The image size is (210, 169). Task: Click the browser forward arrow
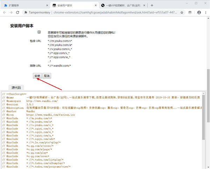point(12,13)
